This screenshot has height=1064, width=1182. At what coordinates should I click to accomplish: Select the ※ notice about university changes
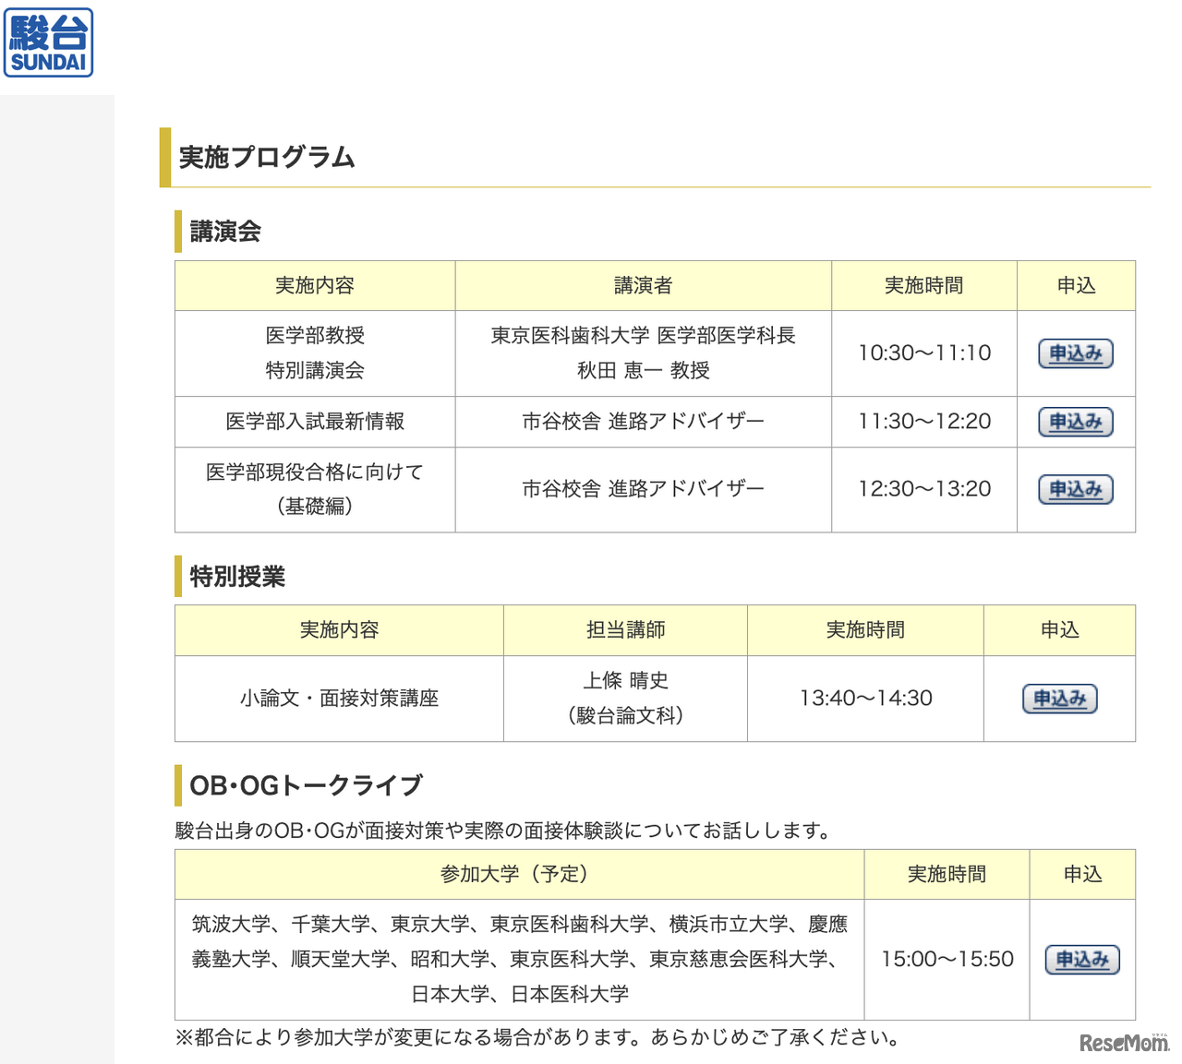538,1037
